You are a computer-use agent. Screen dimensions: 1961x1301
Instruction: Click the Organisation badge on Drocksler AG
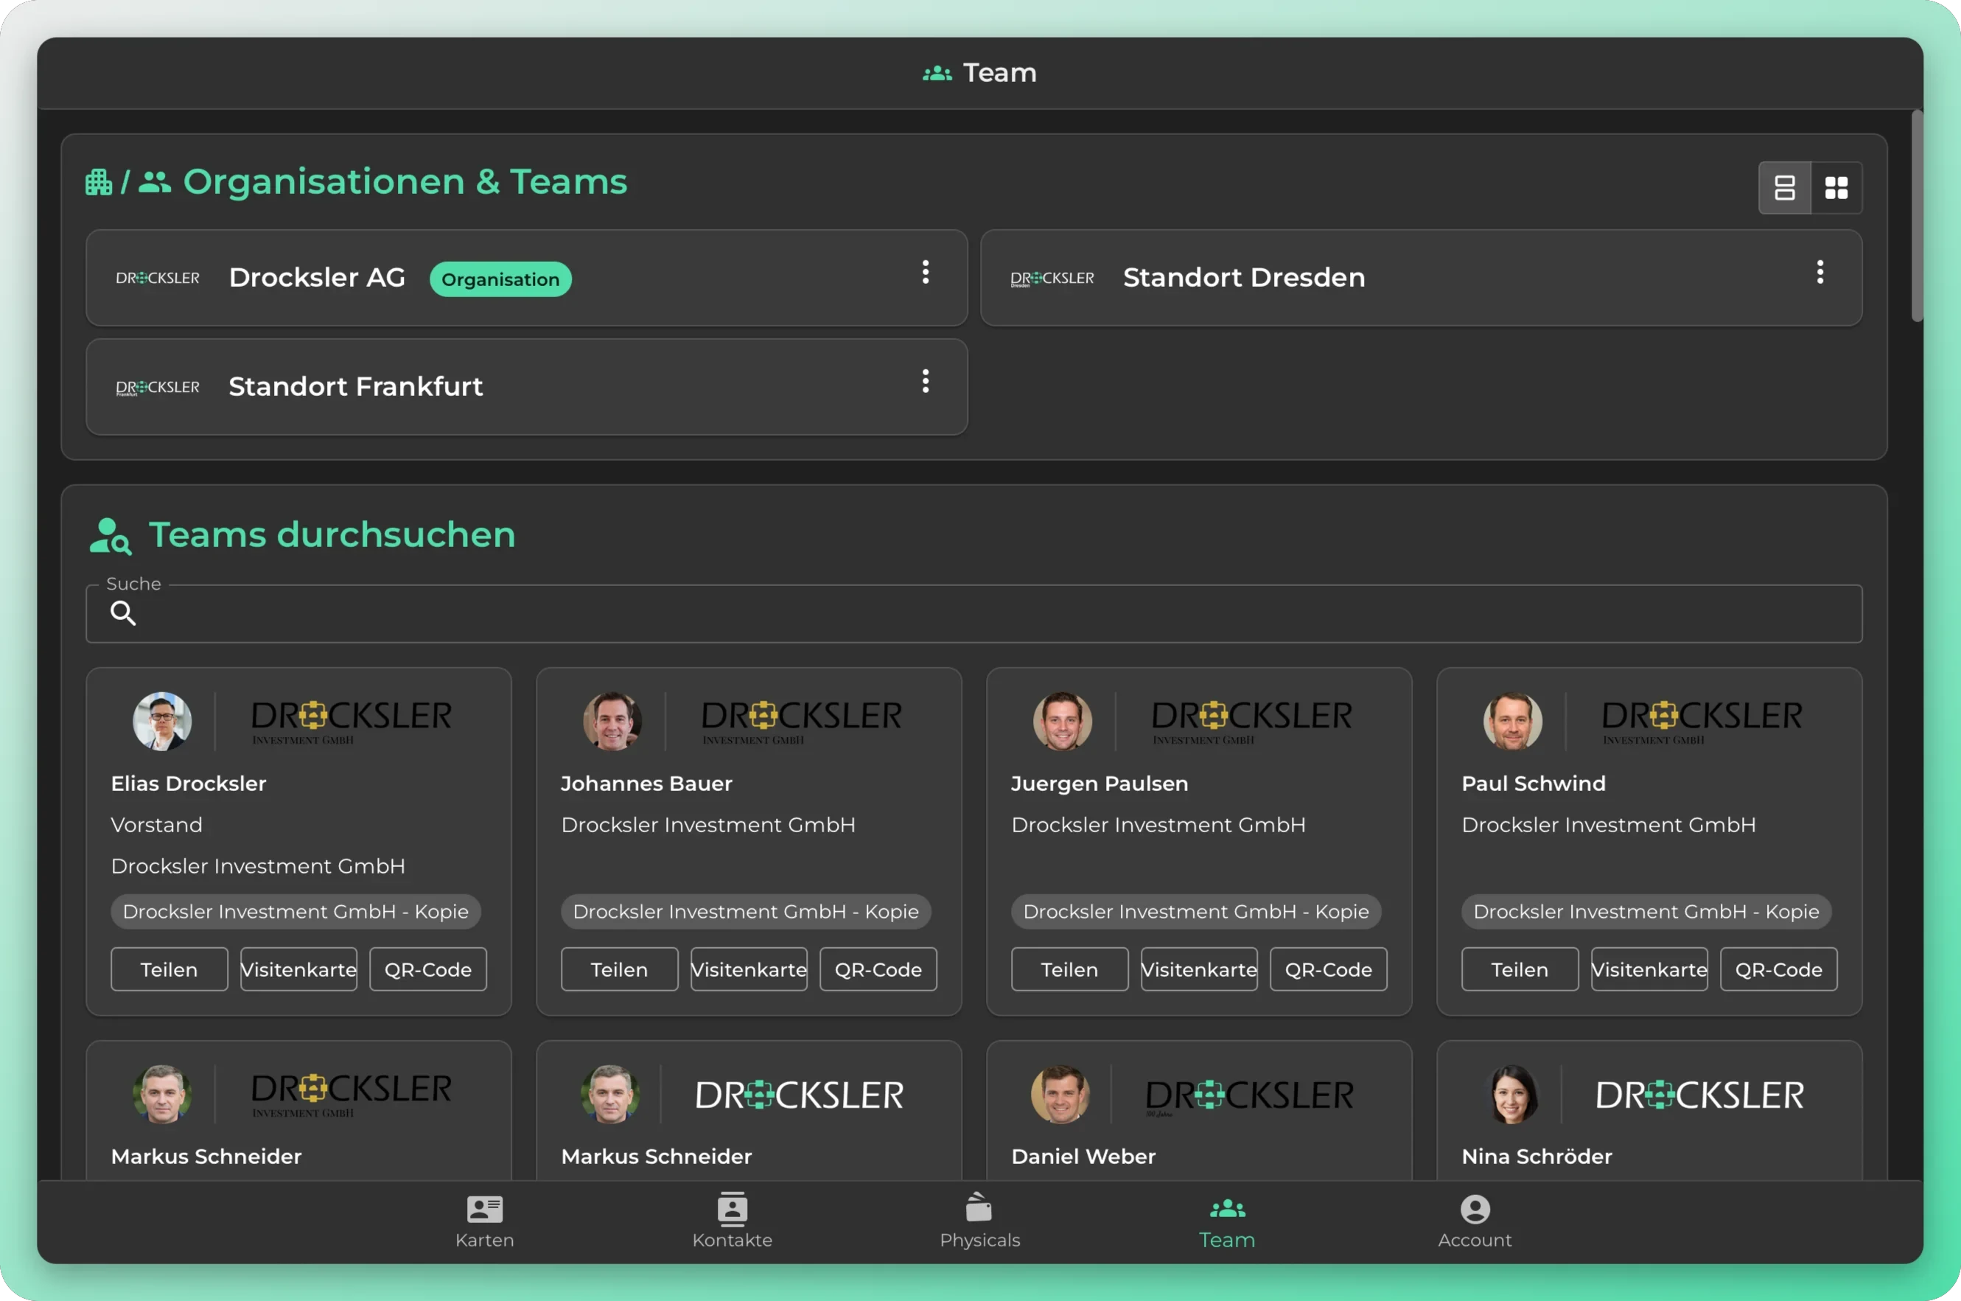coord(500,279)
